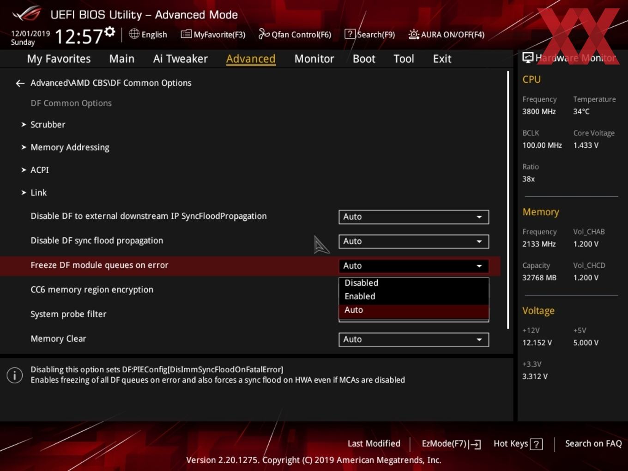This screenshot has height=471, width=628.
Task: Click BCLK 100.00 MHz value
Action: (x=542, y=145)
